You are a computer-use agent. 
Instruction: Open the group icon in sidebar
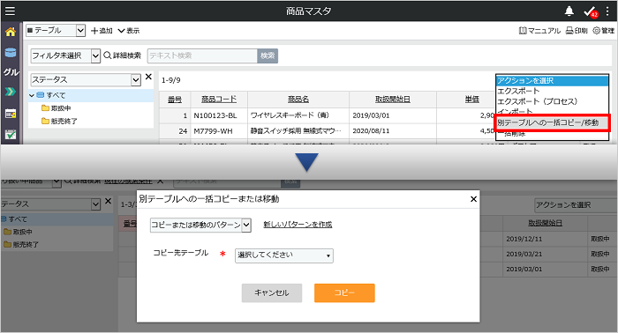tap(11, 72)
